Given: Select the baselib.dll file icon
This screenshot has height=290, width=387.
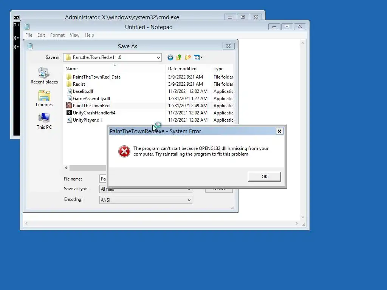Looking at the screenshot, I should [69, 91].
